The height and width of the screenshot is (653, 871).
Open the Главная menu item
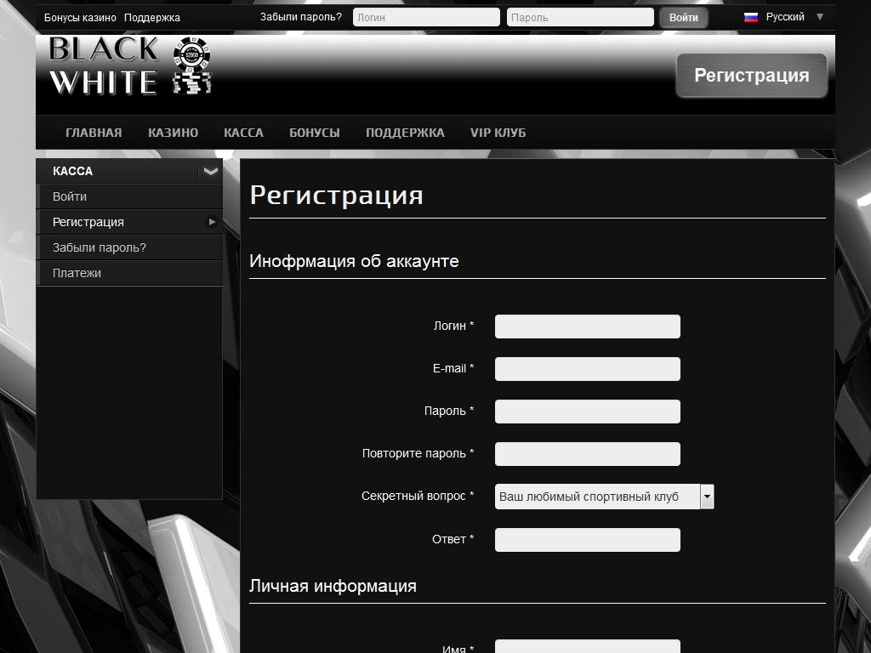tap(94, 133)
